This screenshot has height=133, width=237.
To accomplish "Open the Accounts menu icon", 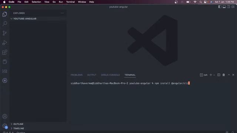I will click(x=5, y=116).
